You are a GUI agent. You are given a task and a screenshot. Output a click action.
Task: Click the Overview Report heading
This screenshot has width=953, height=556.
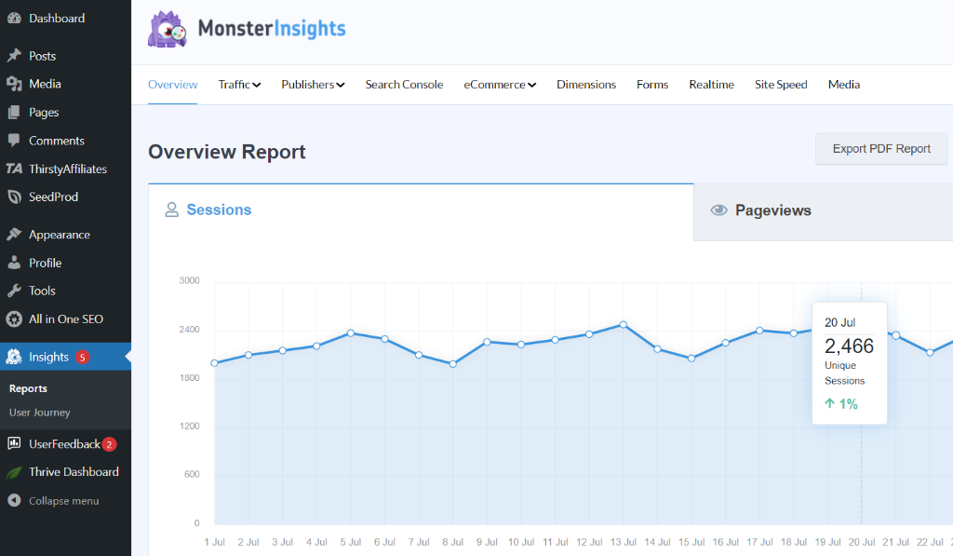227,152
